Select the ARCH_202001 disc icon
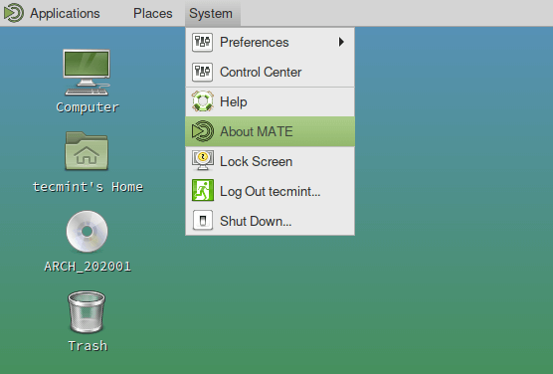Viewport: 553px width, 374px height. click(88, 232)
